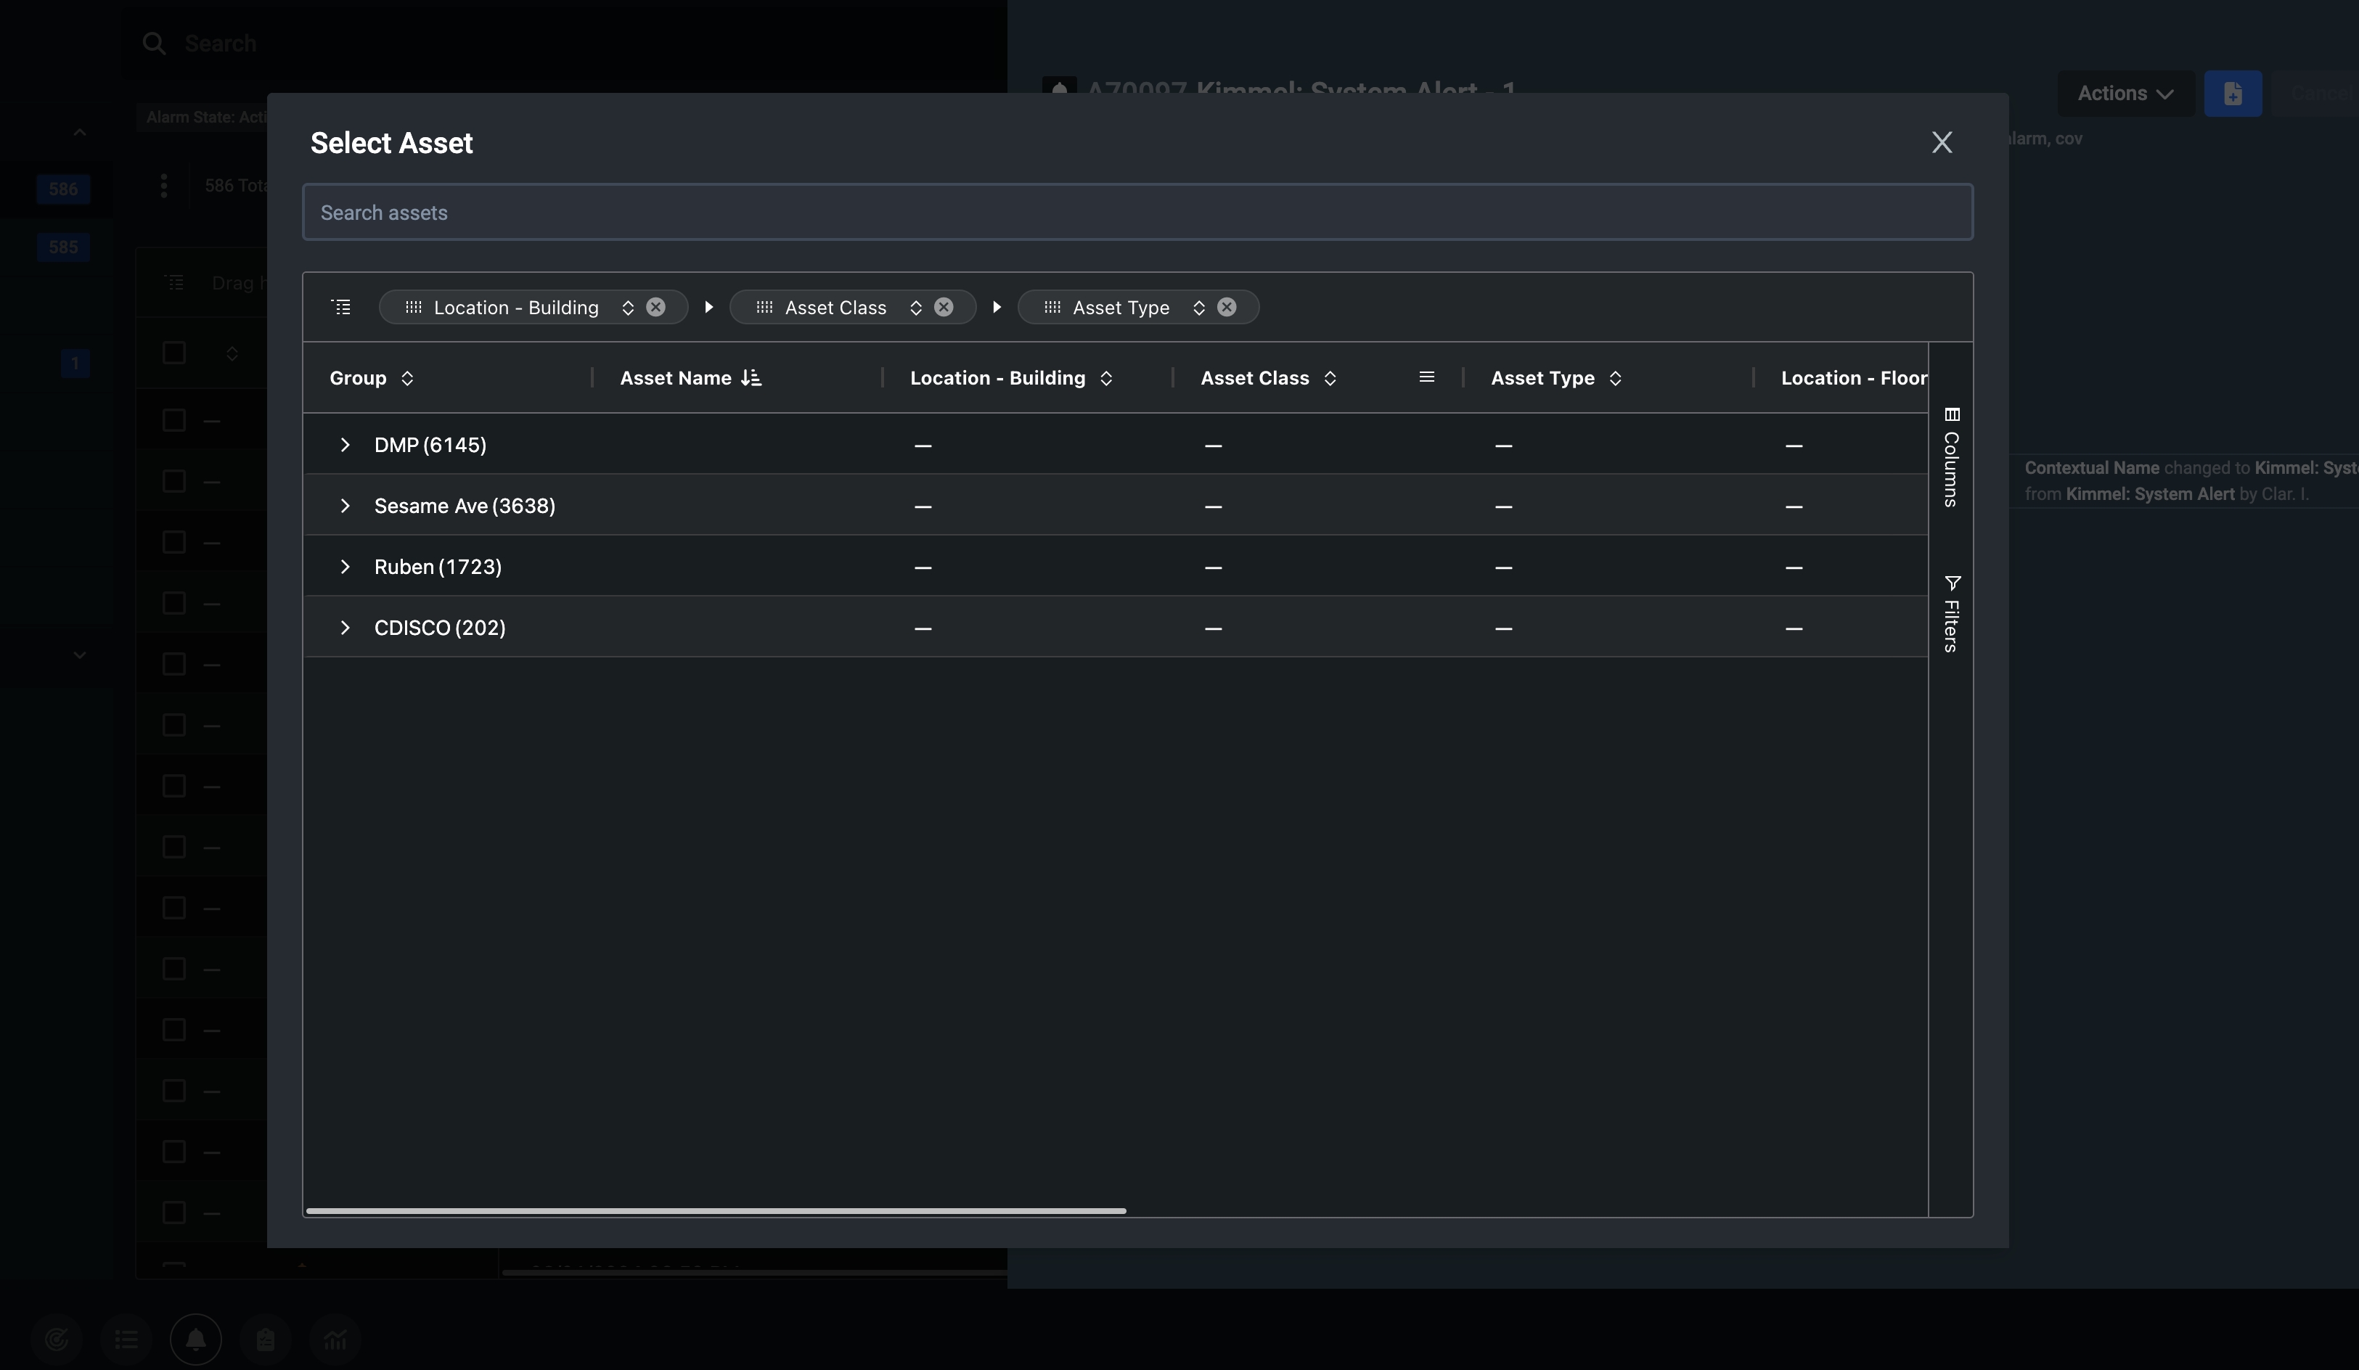This screenshot has width=2359, height=1370.
Task: Open the Asset Class column menu icon
Action: [x=1426, y=377]
